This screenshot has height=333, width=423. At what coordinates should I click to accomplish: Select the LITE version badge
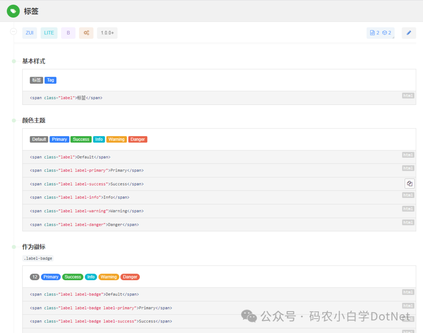tap(49, 33)
